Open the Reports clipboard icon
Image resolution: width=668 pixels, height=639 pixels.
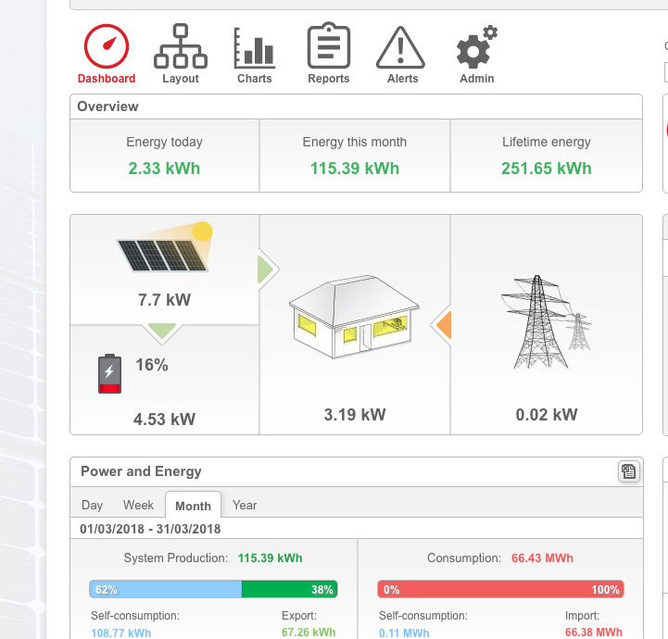(329, 45)
